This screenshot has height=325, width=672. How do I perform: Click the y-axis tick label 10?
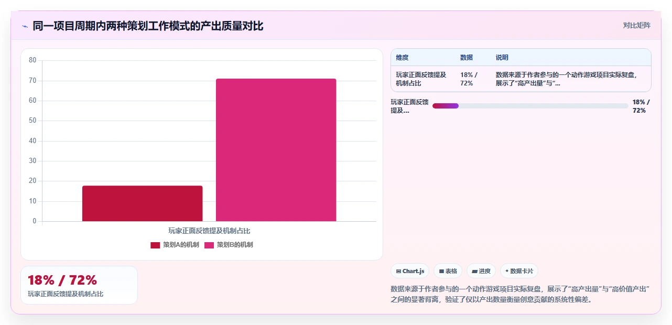tap(32, 201)
